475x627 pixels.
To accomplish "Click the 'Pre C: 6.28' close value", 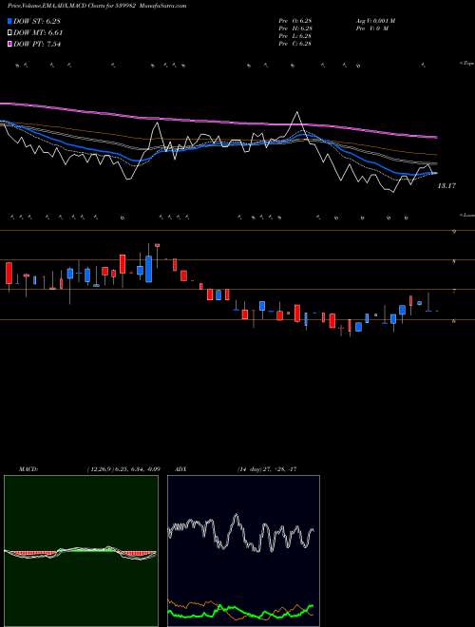I will pos(295,44).
